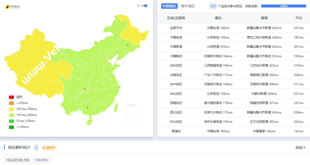The width and height of the screenshot is (310, 165).
Task: Click the lightning marker in northeast China
Action: (128, 45)
